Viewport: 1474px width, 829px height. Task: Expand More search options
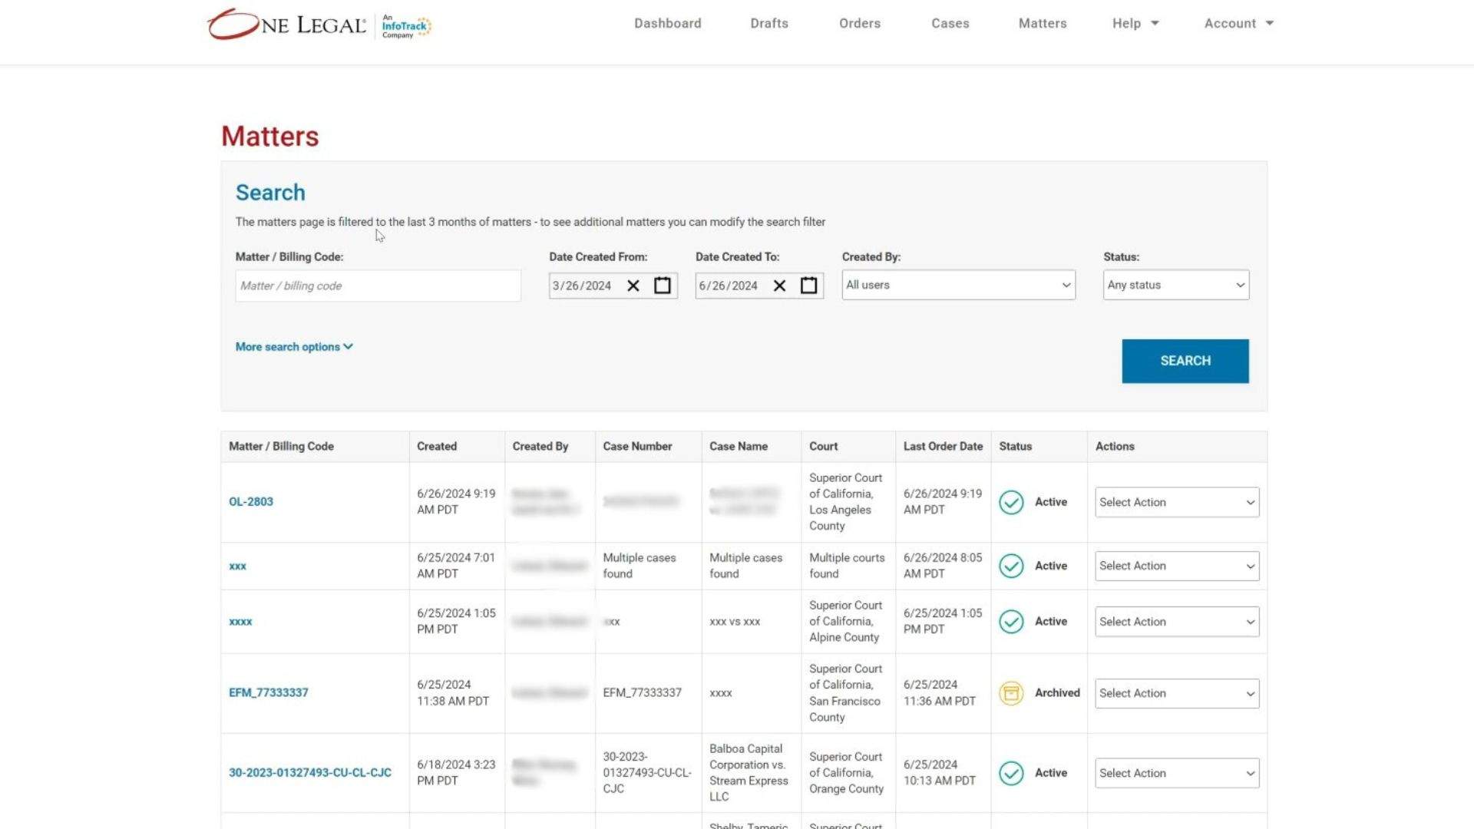pyautogui.click(x=294, y=347)
